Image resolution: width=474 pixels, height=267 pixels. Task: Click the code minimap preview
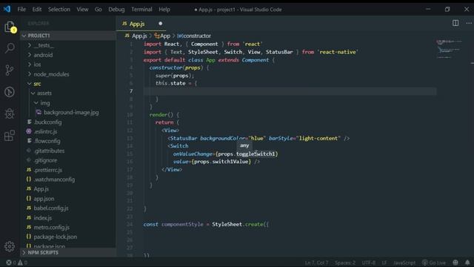(450, 48)
